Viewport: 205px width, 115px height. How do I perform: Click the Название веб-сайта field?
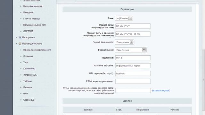tap(133, 65)
